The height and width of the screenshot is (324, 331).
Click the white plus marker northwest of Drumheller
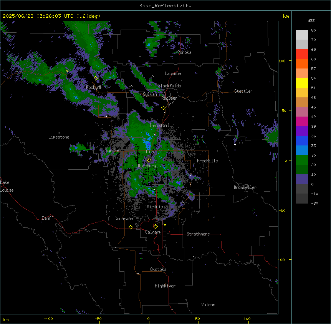(235, 144)
